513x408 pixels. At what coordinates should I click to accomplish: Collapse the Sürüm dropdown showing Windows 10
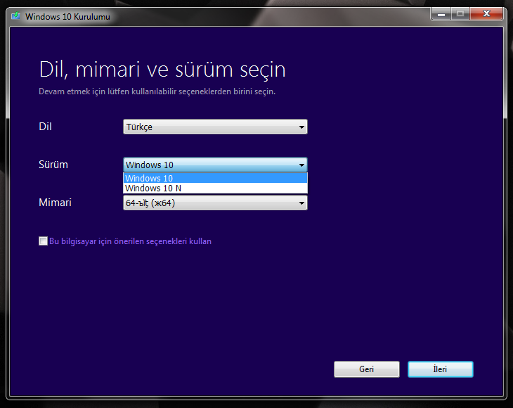coord(215,165)
